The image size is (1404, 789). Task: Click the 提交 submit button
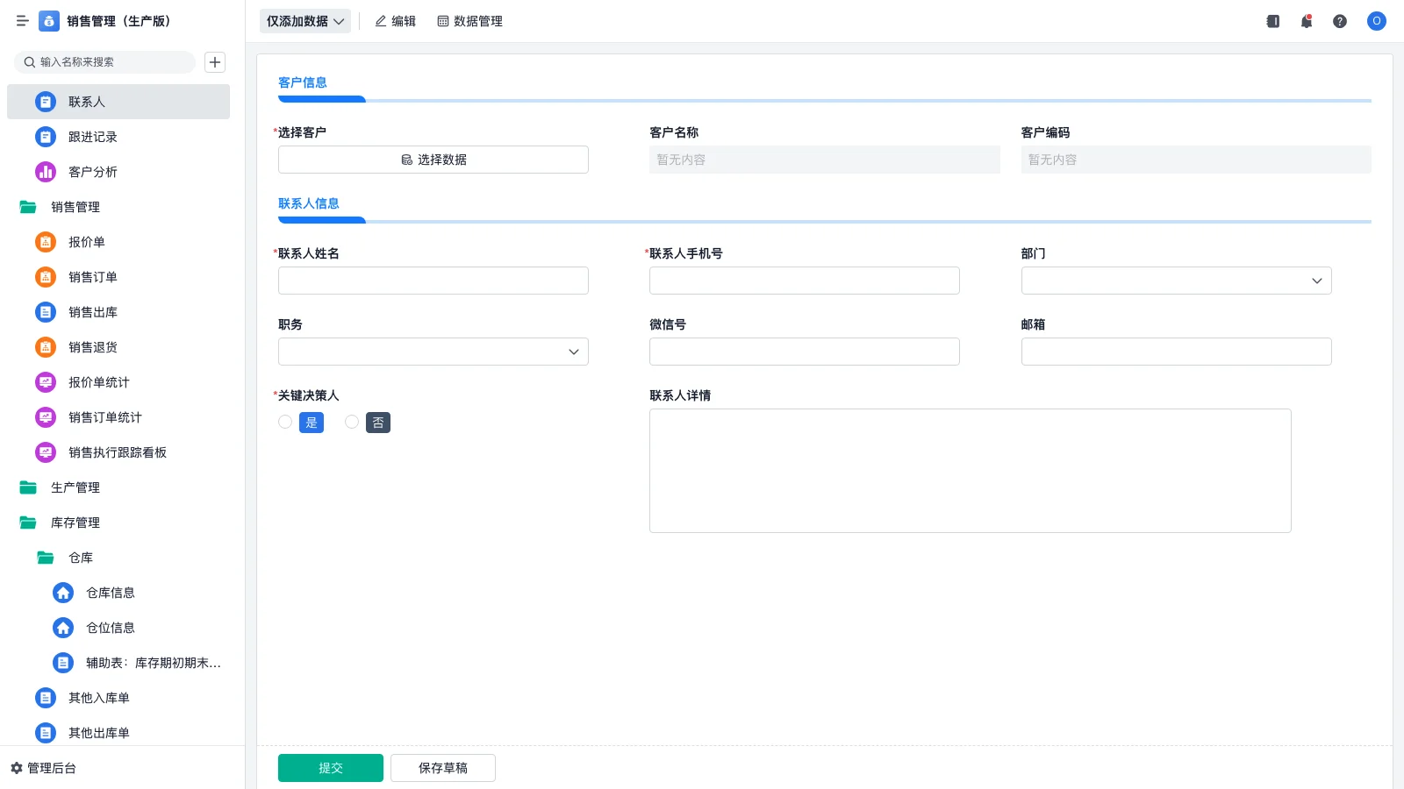click(330, 767)
